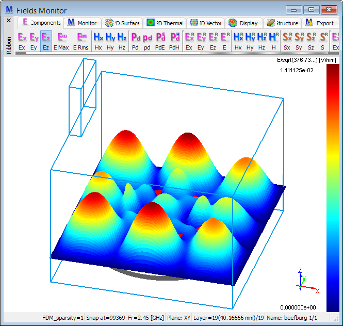Close the Ribbon panel with X
This screenshot has height=326, width=343.
(8, 21)
